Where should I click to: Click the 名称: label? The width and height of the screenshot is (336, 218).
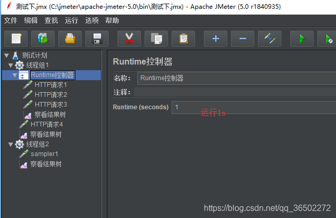(x=122, y=78)
